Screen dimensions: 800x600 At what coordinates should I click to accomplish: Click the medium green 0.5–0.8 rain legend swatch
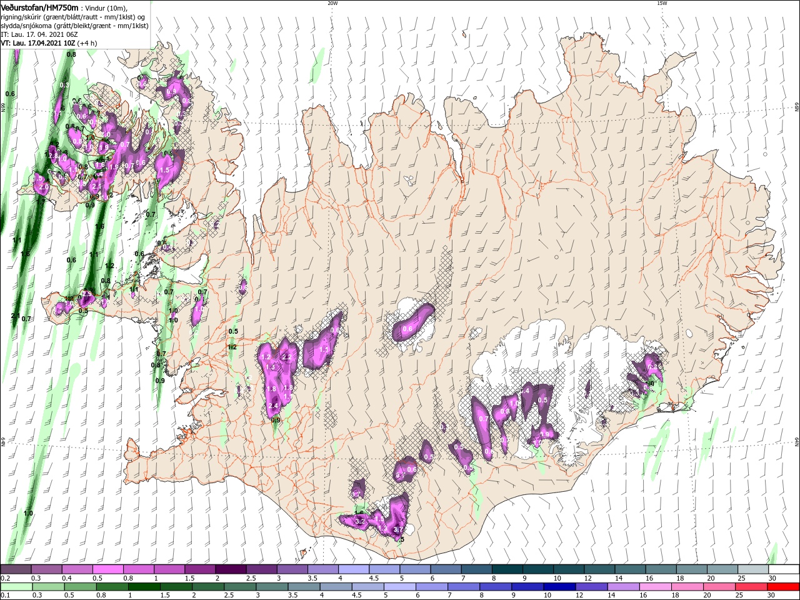(x=79, y=587)
